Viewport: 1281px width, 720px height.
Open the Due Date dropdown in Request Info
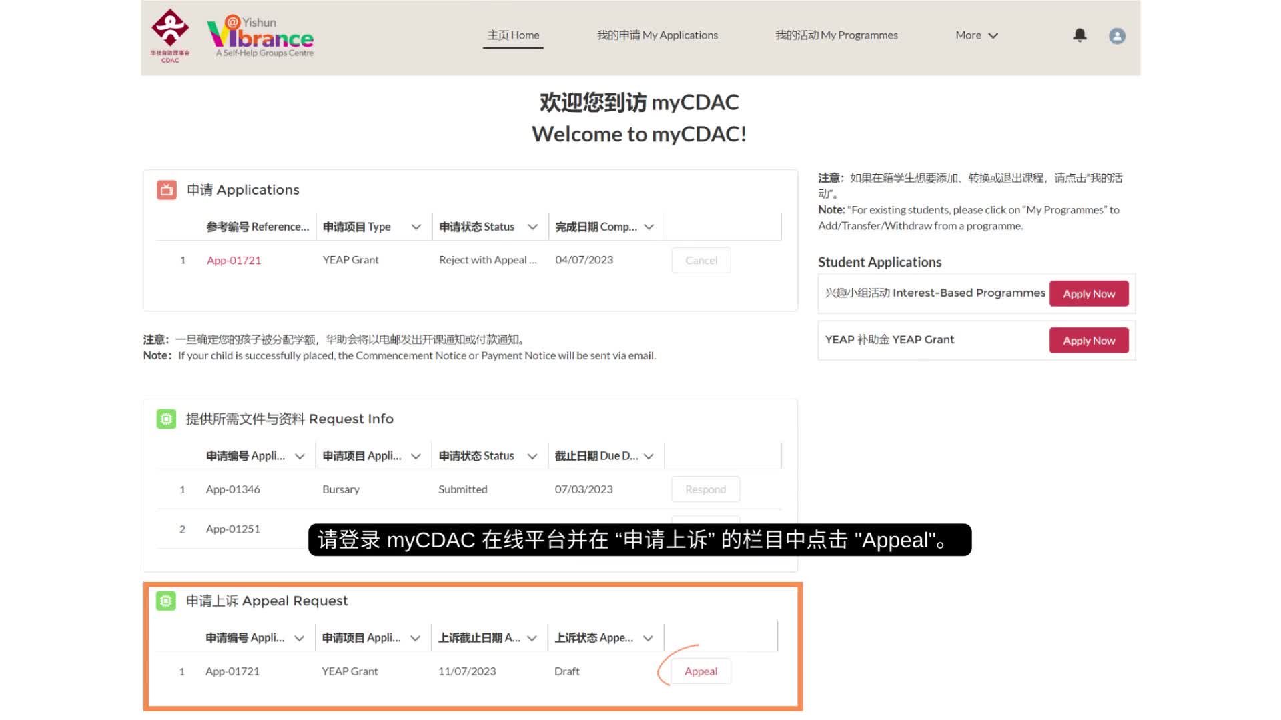point(649,455)
